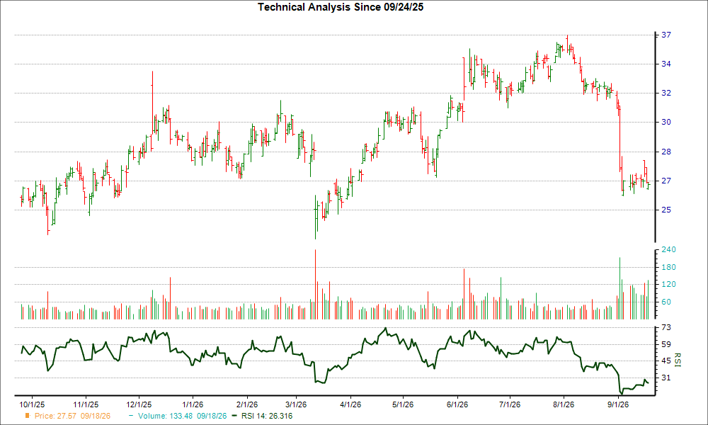Viewport: 708px width, 425px height.
Task: Select the 1/1/26 date axis label
Action: (x=193, y=404)
